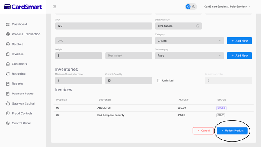Open the CardSmart Sandbox / PaigeSandbox account dropdown
This screenshot has width=261, height=147.
point(227,7)
